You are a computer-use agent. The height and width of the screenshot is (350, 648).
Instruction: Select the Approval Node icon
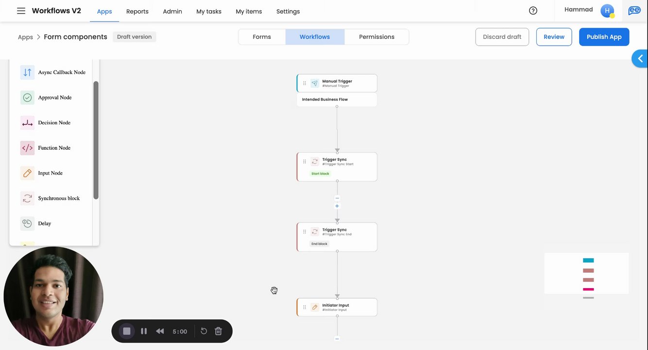pos(27,98)
